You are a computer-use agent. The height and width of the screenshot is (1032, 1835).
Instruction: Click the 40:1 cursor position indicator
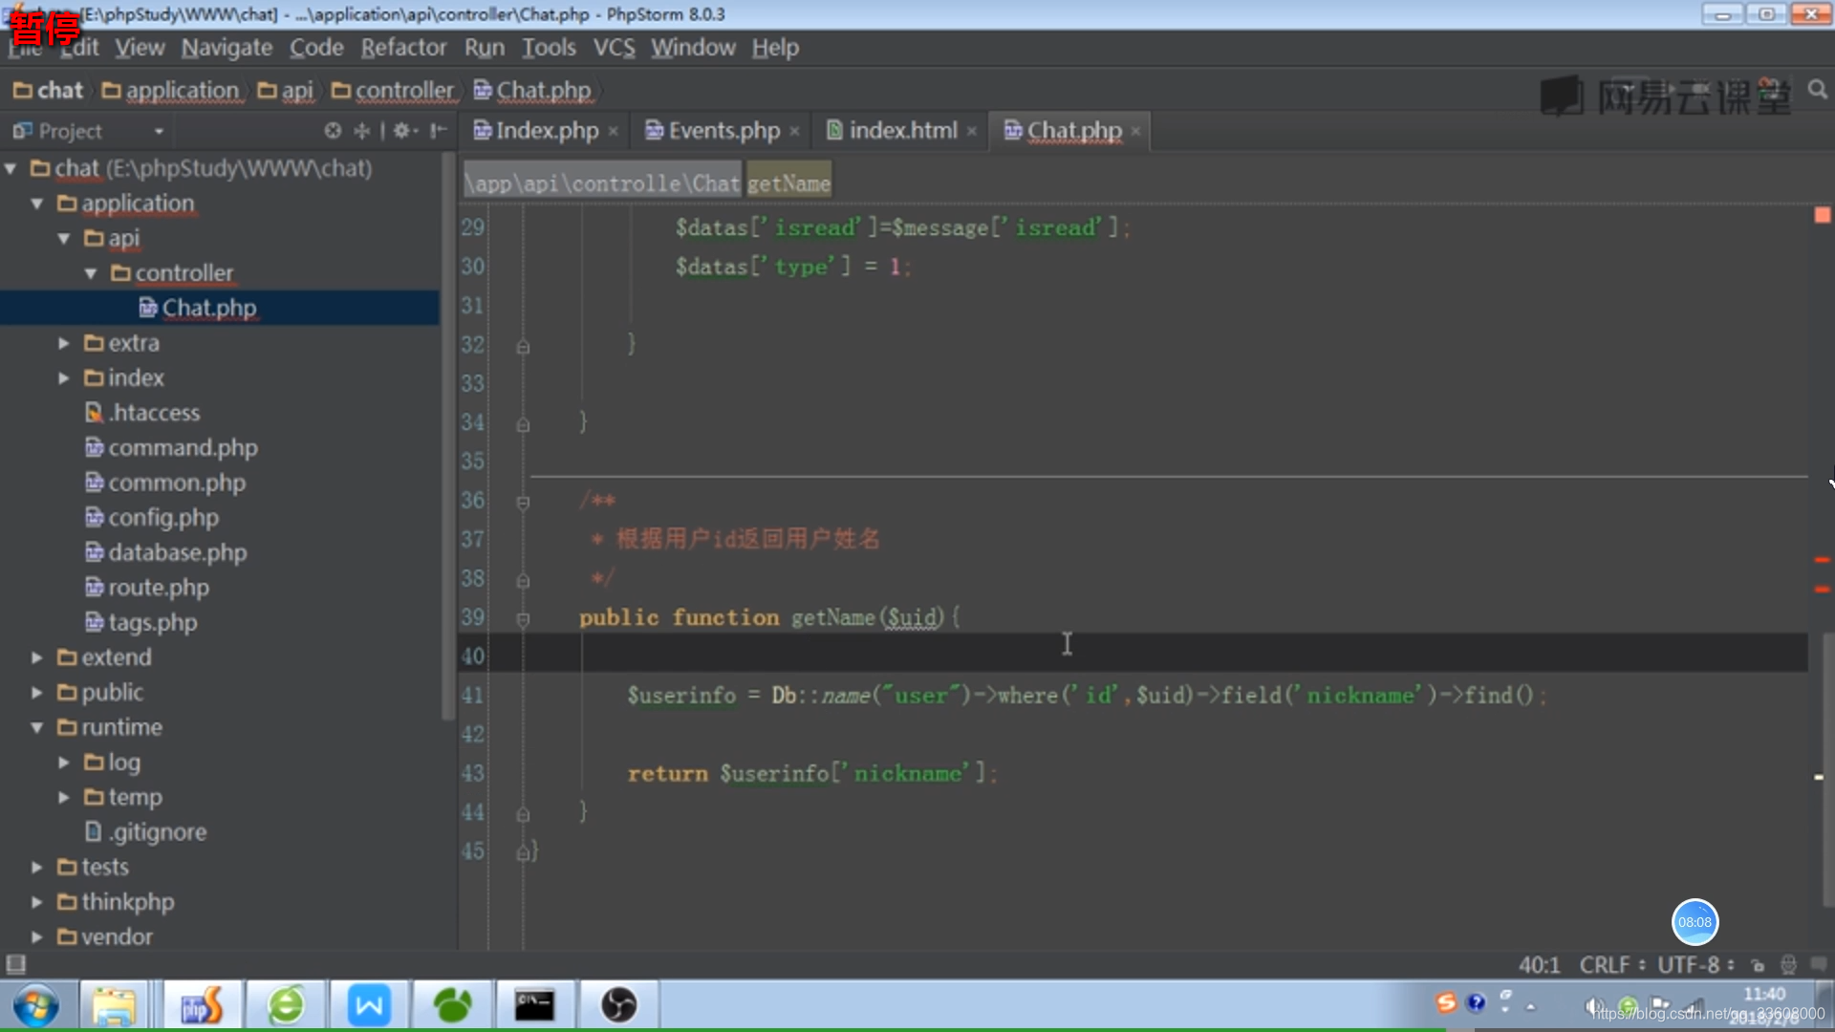coord(1539,965)
